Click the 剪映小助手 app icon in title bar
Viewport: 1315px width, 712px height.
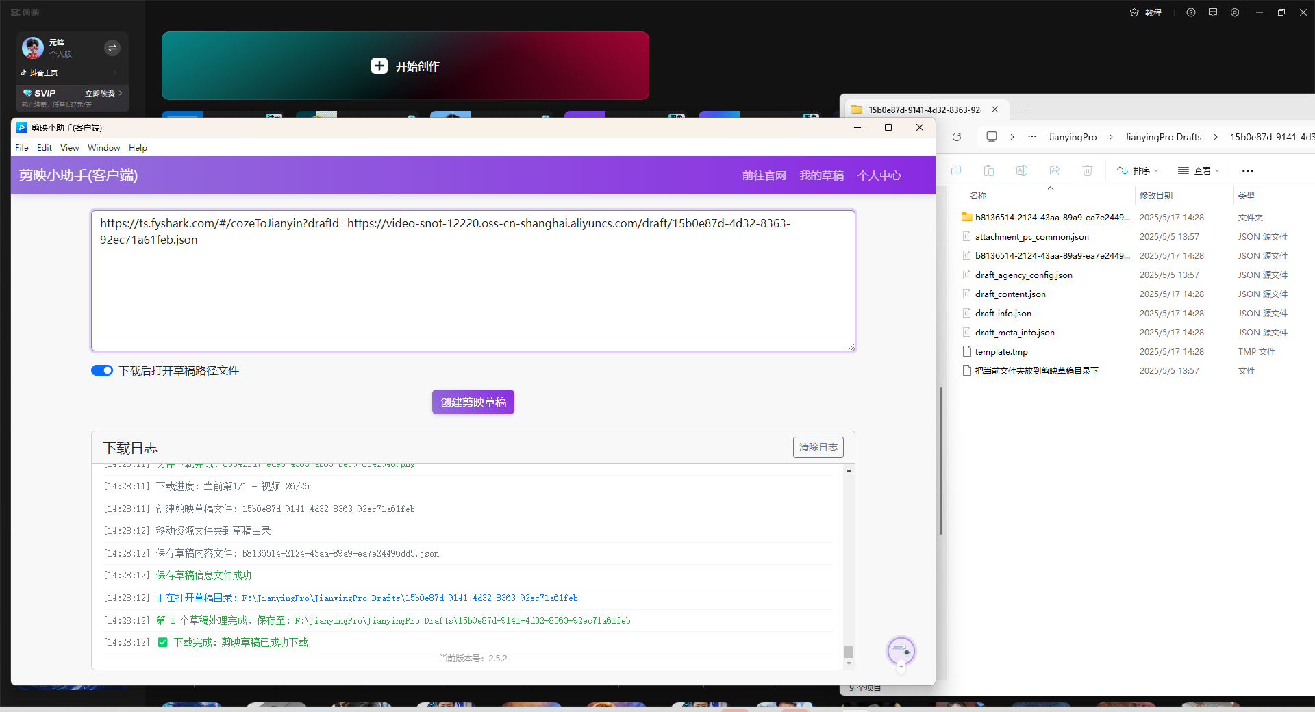point(22,127)
